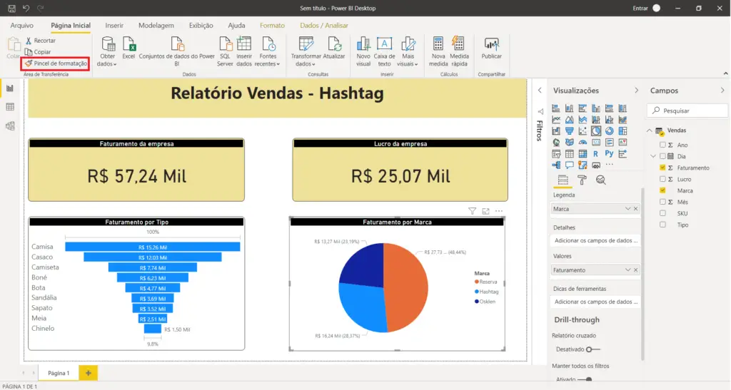
Task: Click the focus mode icon above pie chart
Action: tap(485, 211)
